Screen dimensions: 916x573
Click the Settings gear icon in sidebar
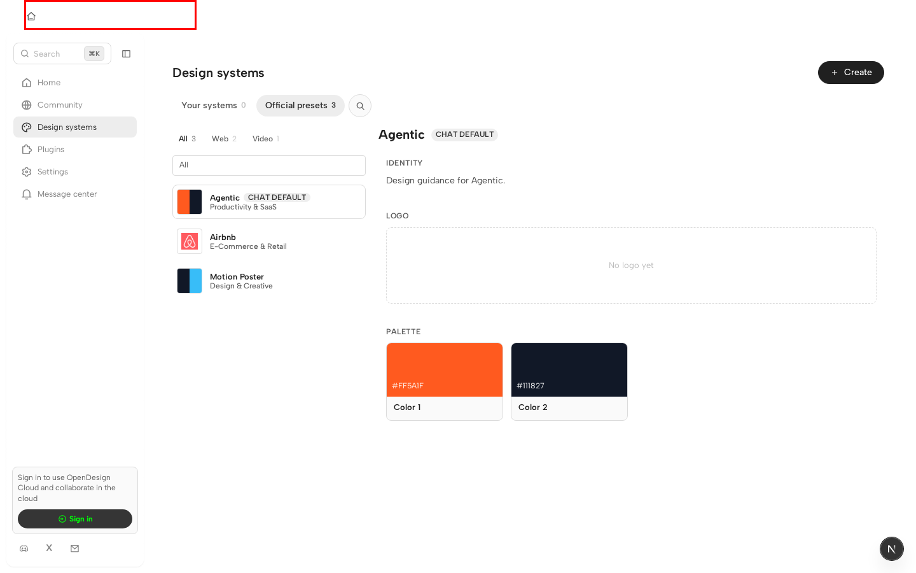click(27, 172)
